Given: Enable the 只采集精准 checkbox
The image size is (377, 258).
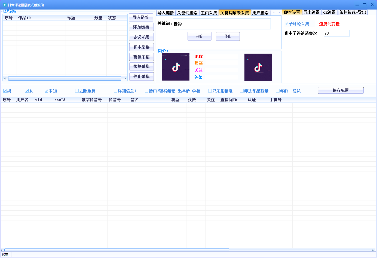Looking at the screenshot, I should 210,91.
